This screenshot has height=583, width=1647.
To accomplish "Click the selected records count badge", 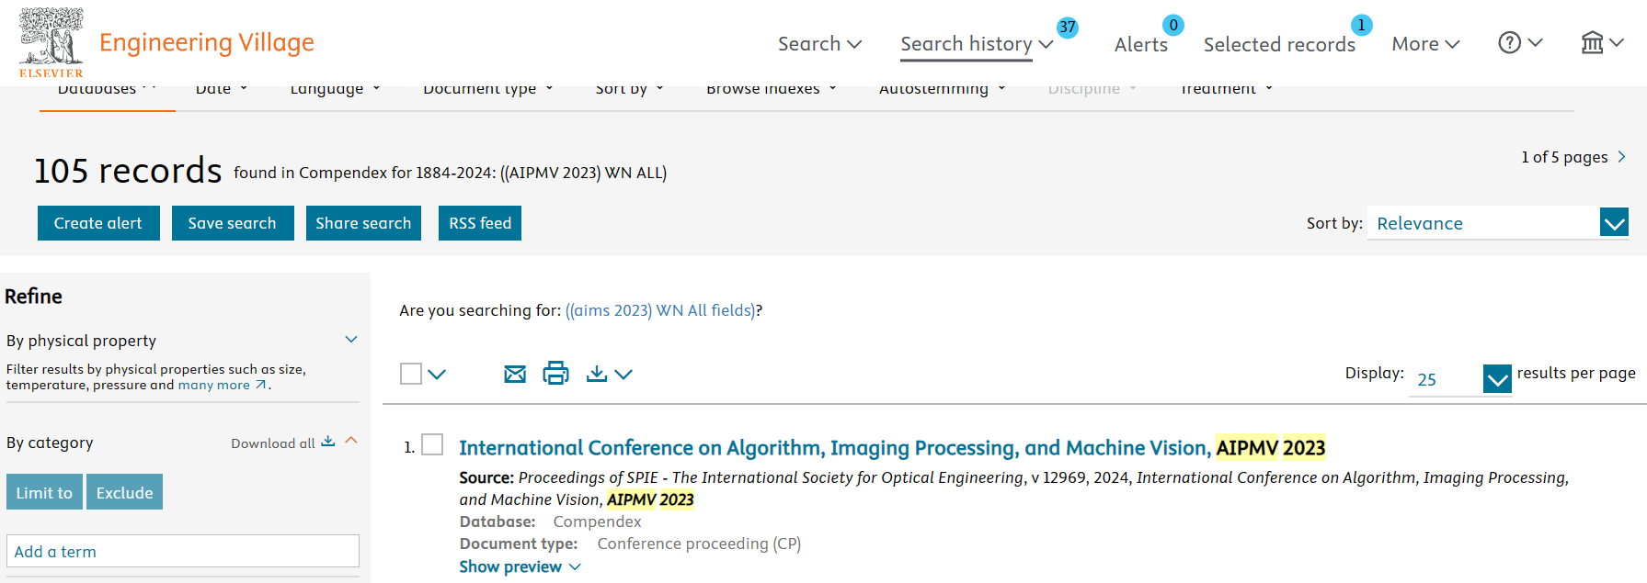I will (x=1362, y=25).
